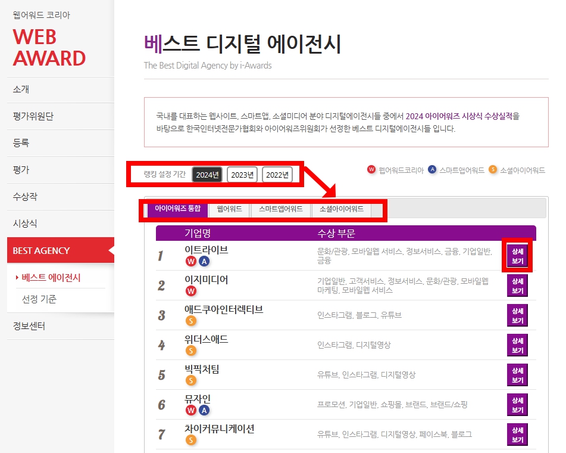Switch to the 아이어워즈 통합 tab

177,209
